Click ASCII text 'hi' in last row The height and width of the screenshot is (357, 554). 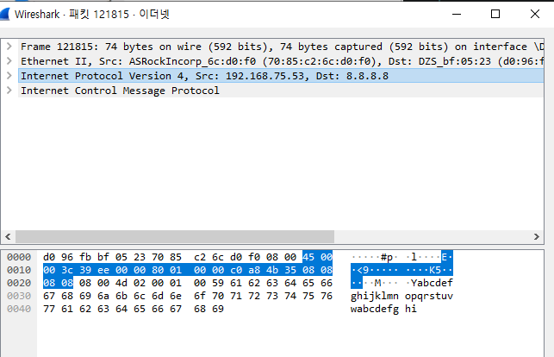click(411, 309)
